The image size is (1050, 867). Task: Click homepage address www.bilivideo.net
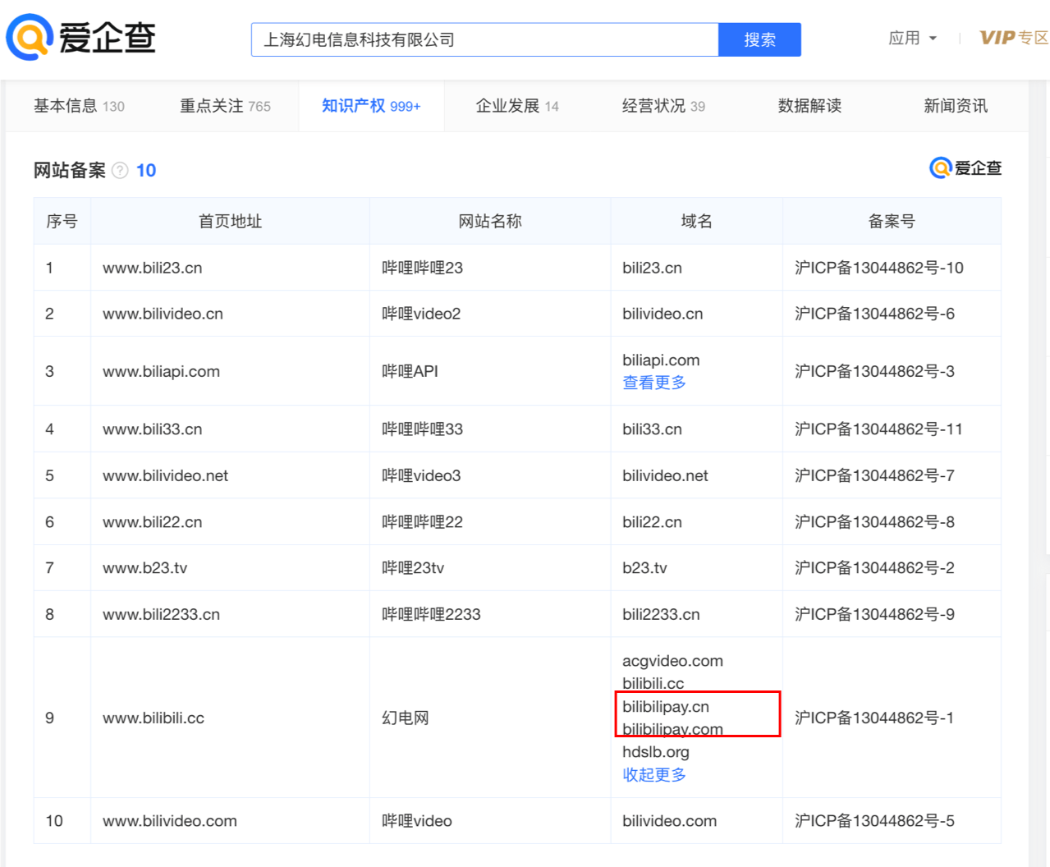pyautogui.click(x=165, y=475)
